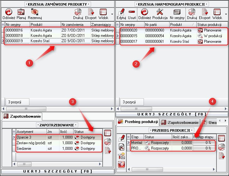The height and width of the screenshot is (176, 229).
Task: Select left-pane Zapotrzebowanie tab
Action: 22,116
